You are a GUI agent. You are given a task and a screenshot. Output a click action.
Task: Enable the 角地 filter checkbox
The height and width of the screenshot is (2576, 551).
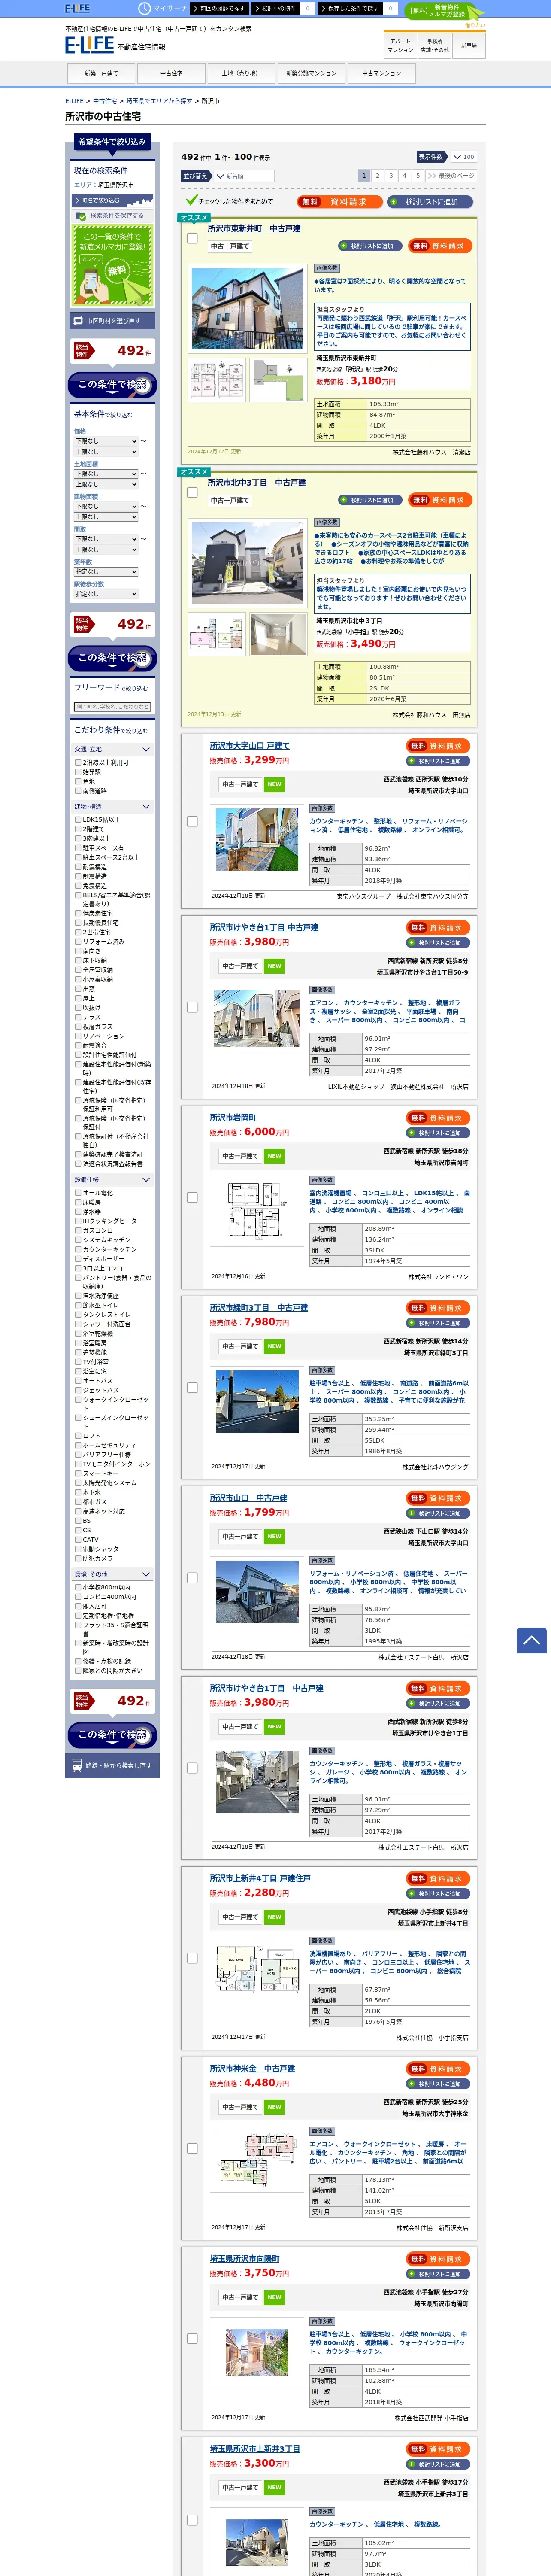[78, 781]
